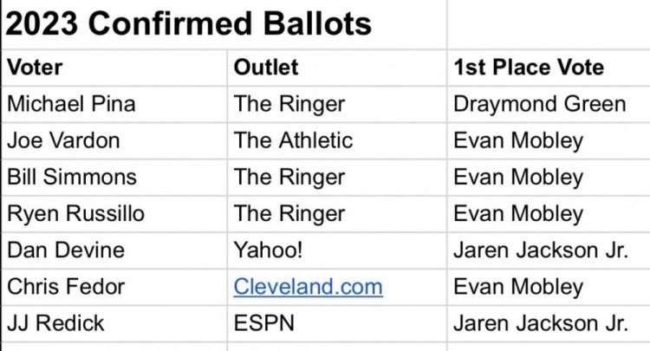Select the Joe Vardon cell
The height and width of the screenshot is (351, 650).
(x=114, y=141)
